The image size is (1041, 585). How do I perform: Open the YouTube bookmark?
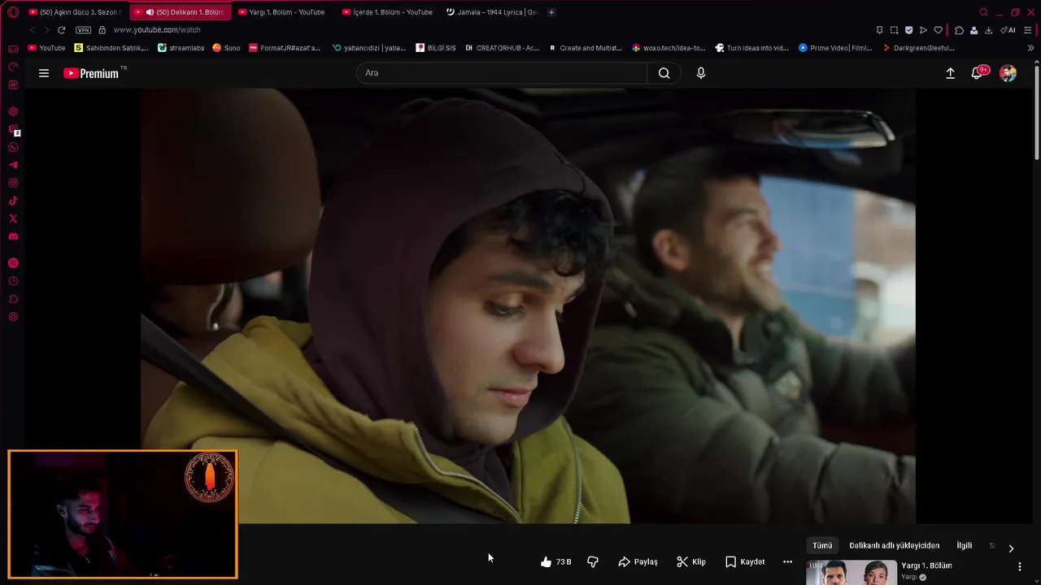tap(46, 48)
